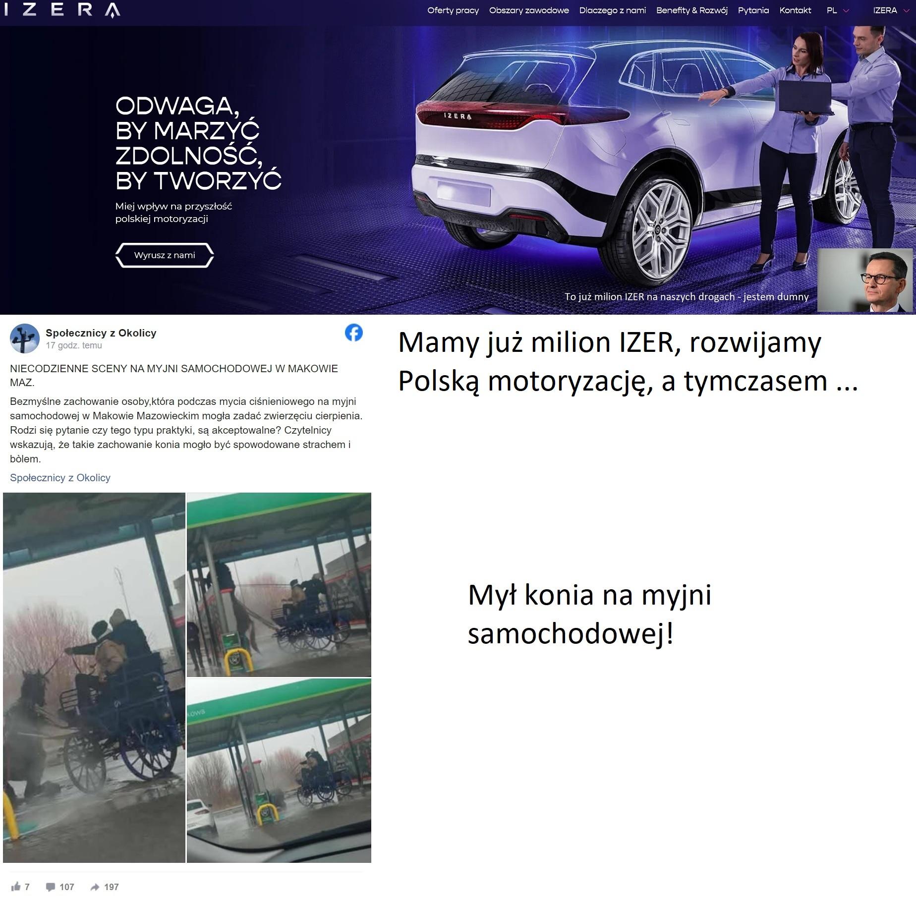
Task: Click the thumbs-up like icon with 7
Action: [x=16, y=887]
